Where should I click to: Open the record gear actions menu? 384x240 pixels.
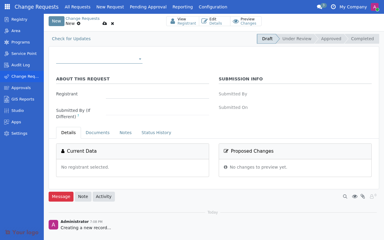[x=78, y=23]
